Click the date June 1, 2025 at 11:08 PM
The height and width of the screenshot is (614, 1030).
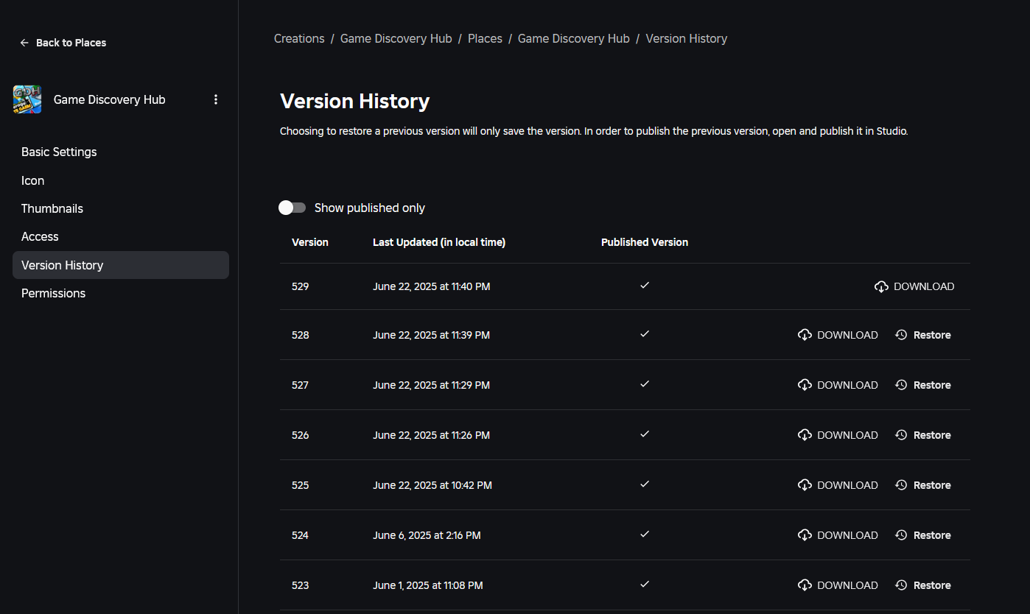click(428, 585)
